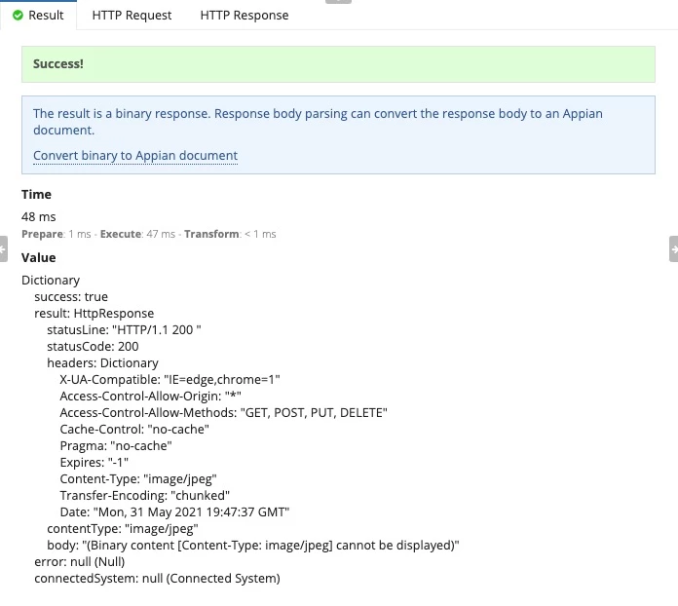The height and width of the screenshot is (606, 678).
Task: Click the Value section heading
Action: (x=39, y=258)
